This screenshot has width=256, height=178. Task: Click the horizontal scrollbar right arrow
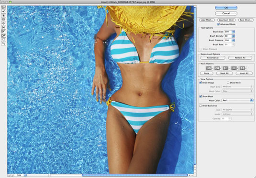tap(192, 176)
